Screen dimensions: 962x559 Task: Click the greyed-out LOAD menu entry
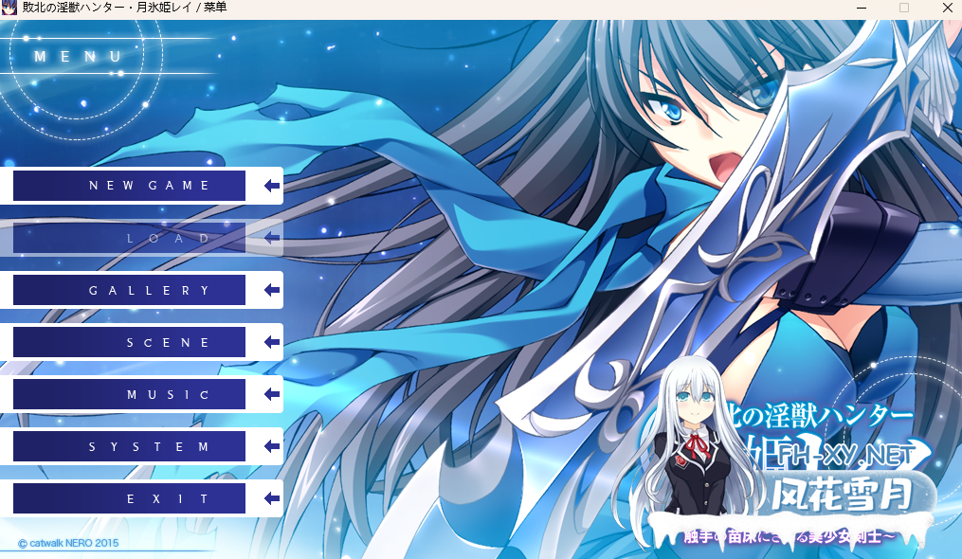[x=130, y=238]
